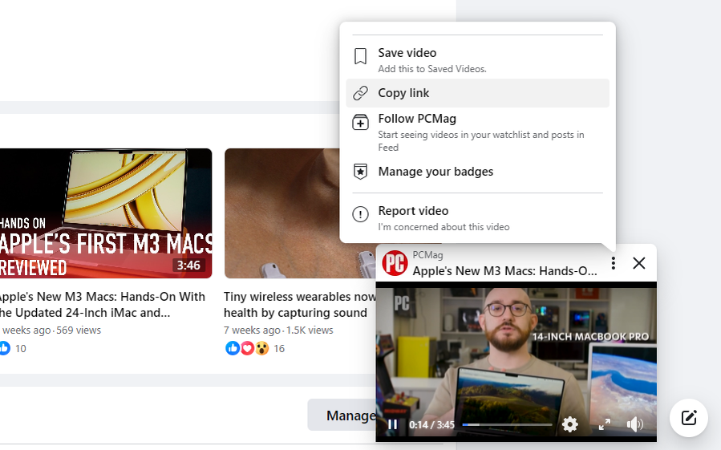The height and width of the screenshot is (450, 721).
Task: Open video settings gear
Action: (570, 424)
